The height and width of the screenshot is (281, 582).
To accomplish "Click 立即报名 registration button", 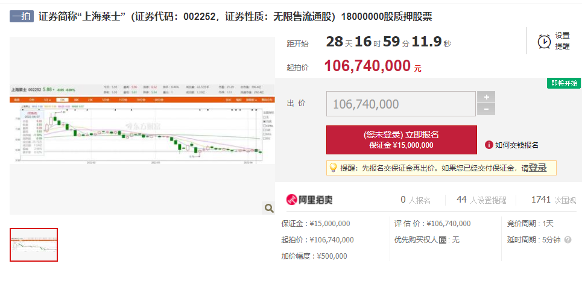I will pyautogui.click(x=401, y=140).
